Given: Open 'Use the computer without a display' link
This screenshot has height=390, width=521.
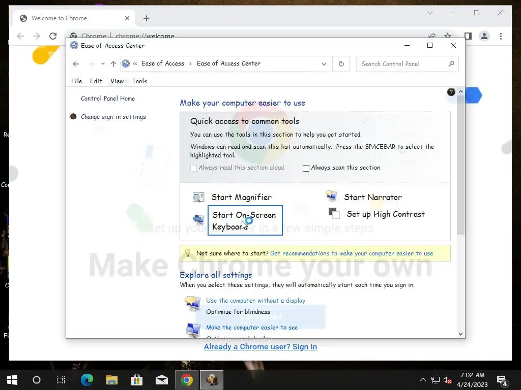Looking at the screenshot, I should (255, 301).
